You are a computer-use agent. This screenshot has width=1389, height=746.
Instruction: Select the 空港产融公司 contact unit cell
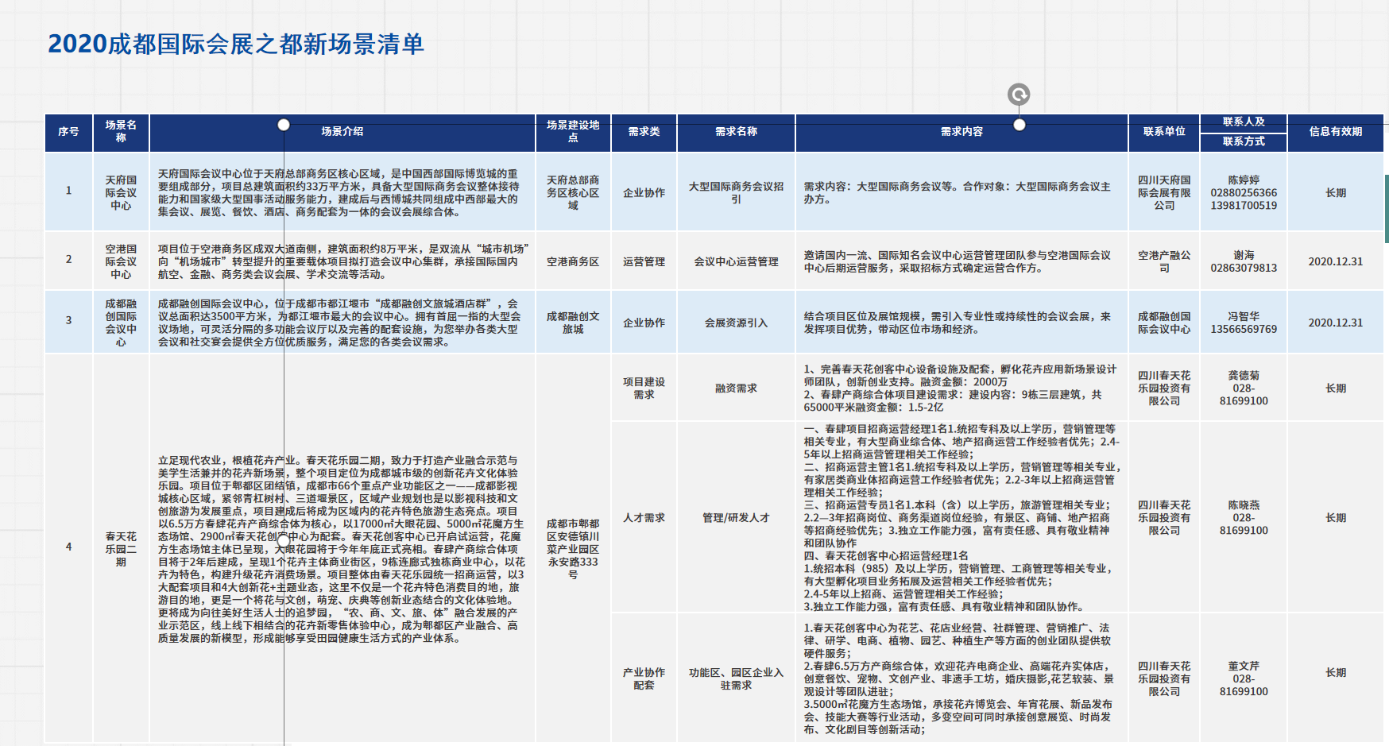(1164, 261)
